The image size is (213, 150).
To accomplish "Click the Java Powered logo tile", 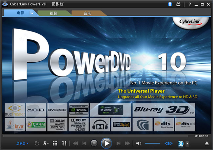I will [15, 125].
